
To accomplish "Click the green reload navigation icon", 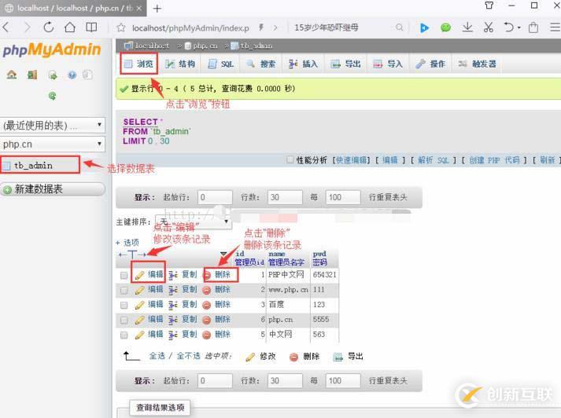I will click(52, 95).
